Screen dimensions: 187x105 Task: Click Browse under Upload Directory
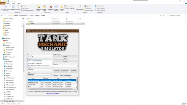tap(65, 56)
